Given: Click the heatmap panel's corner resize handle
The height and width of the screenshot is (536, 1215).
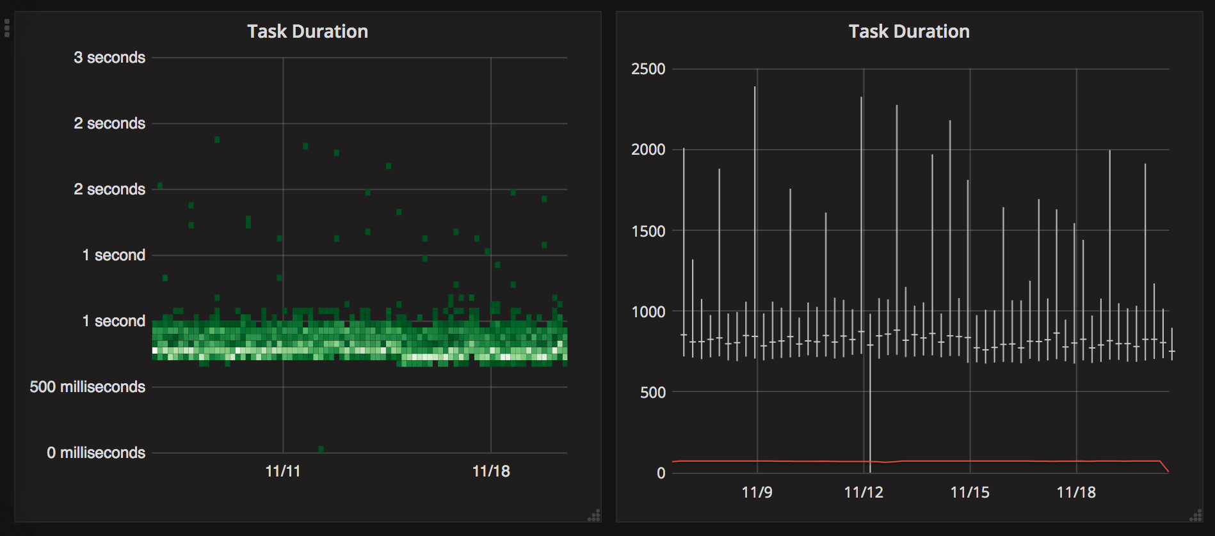Looking at the screenshot, I should coord(594,516).
